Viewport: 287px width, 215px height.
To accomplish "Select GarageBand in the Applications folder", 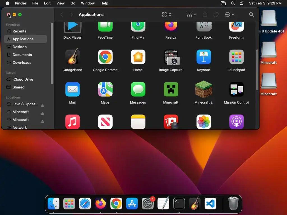I will pyautogui.click(x=73, y=57).
